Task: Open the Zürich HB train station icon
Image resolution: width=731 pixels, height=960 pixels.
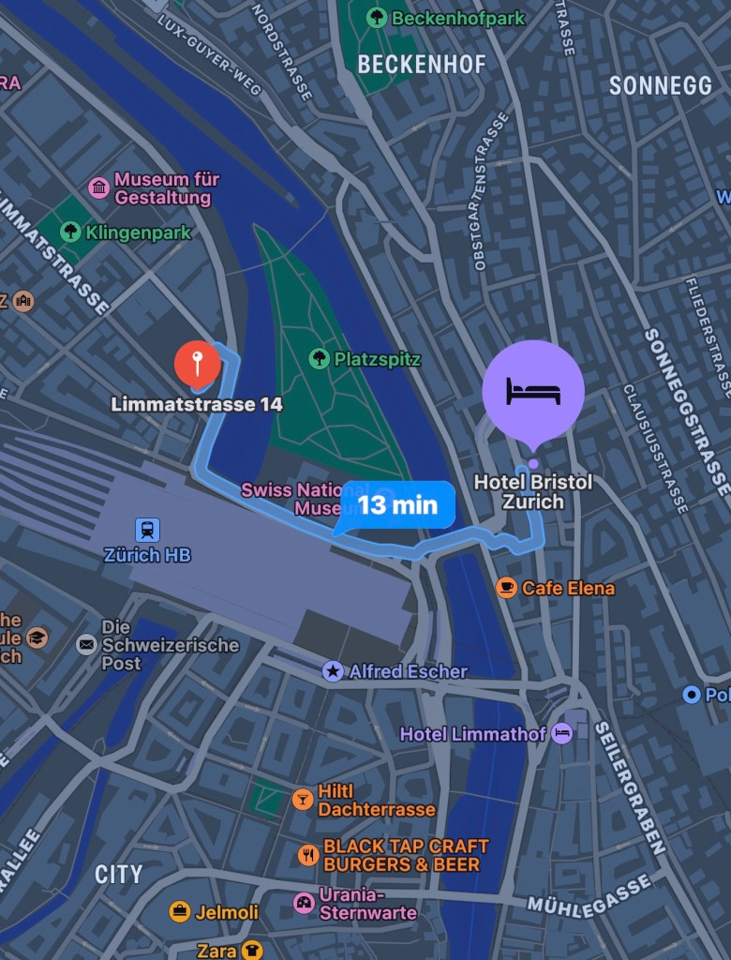Action: (x=147, y=531)
